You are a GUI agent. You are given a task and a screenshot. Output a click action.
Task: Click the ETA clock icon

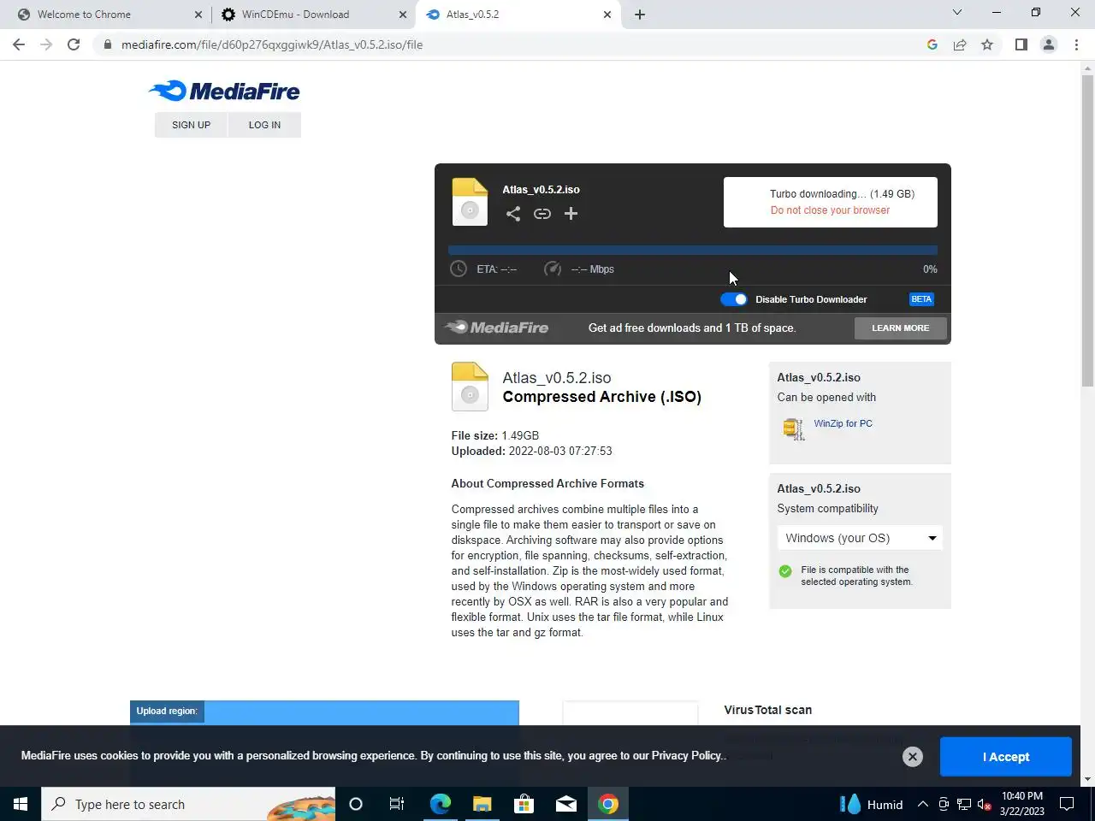pyautogui.click(x=459, y=269)
